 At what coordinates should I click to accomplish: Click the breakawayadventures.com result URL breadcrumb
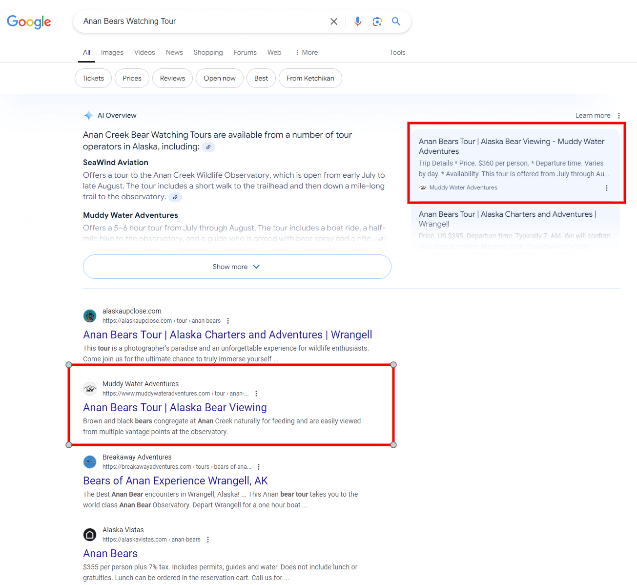(x=177, y=467)
